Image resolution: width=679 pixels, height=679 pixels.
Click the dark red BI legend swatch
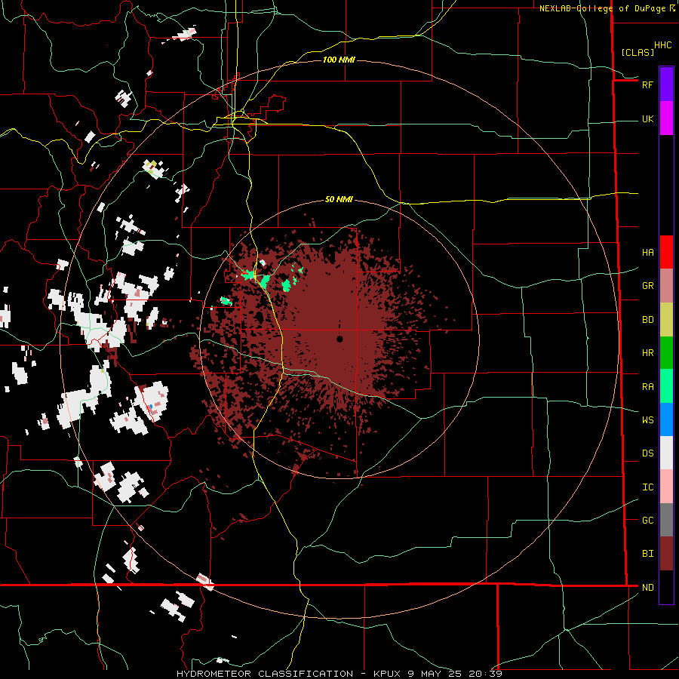pos(666,554)
